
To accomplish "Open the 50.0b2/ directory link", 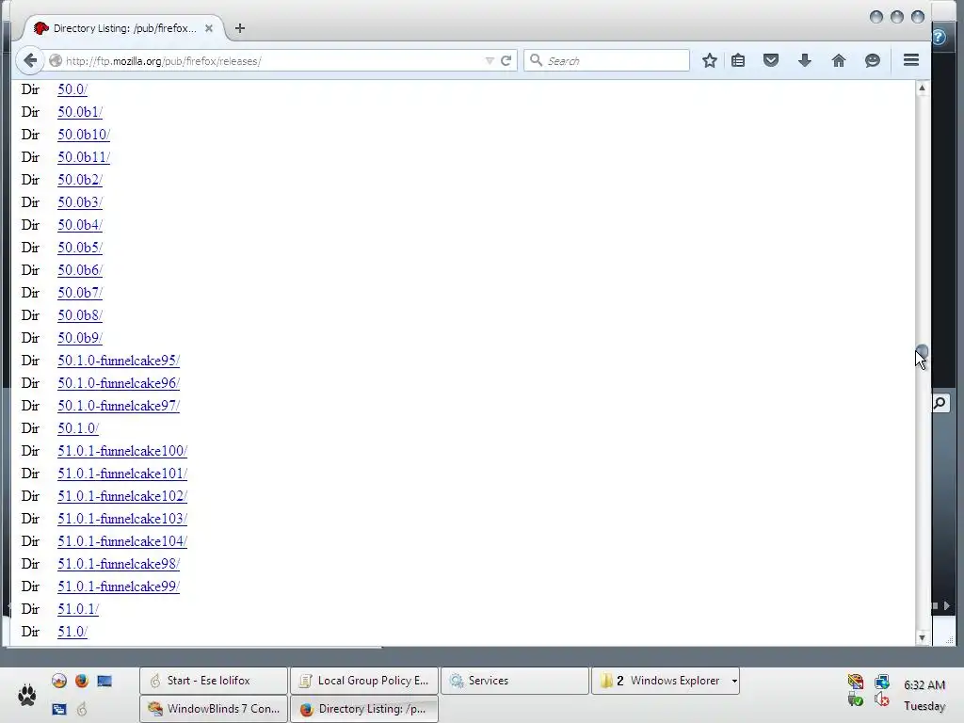I will [80, 180].
